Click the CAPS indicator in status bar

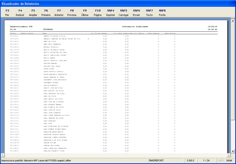coord(220,161)
